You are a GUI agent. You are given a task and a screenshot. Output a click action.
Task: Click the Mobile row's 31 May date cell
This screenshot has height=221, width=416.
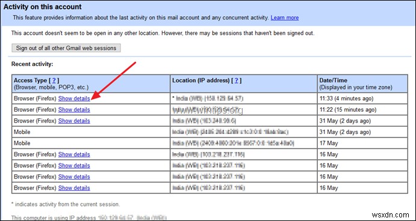pyautogui.click(x=362, y=132)
